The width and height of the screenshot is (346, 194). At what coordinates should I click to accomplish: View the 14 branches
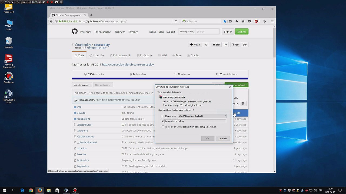pos(138,74)
